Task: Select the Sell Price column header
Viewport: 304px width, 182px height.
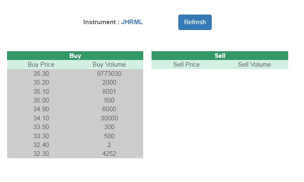Action: (186, 65)
